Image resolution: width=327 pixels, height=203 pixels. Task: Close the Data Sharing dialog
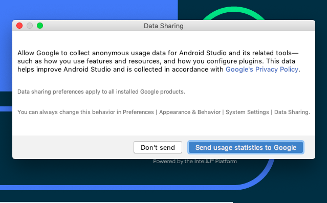[19, 26]
